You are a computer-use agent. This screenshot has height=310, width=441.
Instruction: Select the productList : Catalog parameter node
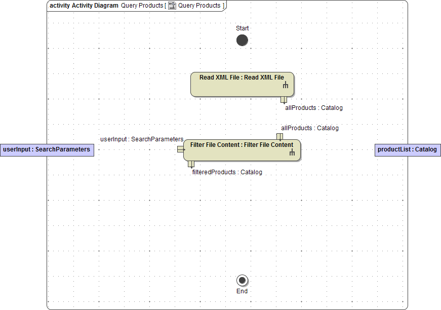coord(407,149)
